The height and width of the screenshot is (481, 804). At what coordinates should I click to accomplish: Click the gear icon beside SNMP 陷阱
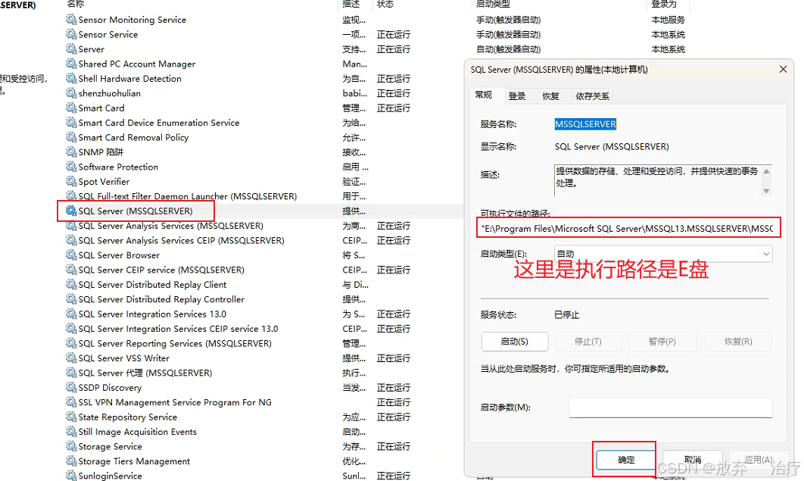(70, 152)
